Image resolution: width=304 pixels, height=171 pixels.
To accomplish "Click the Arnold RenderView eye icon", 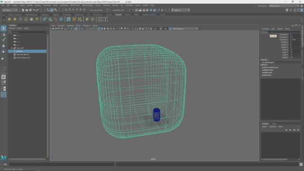I will click(100, 19).
